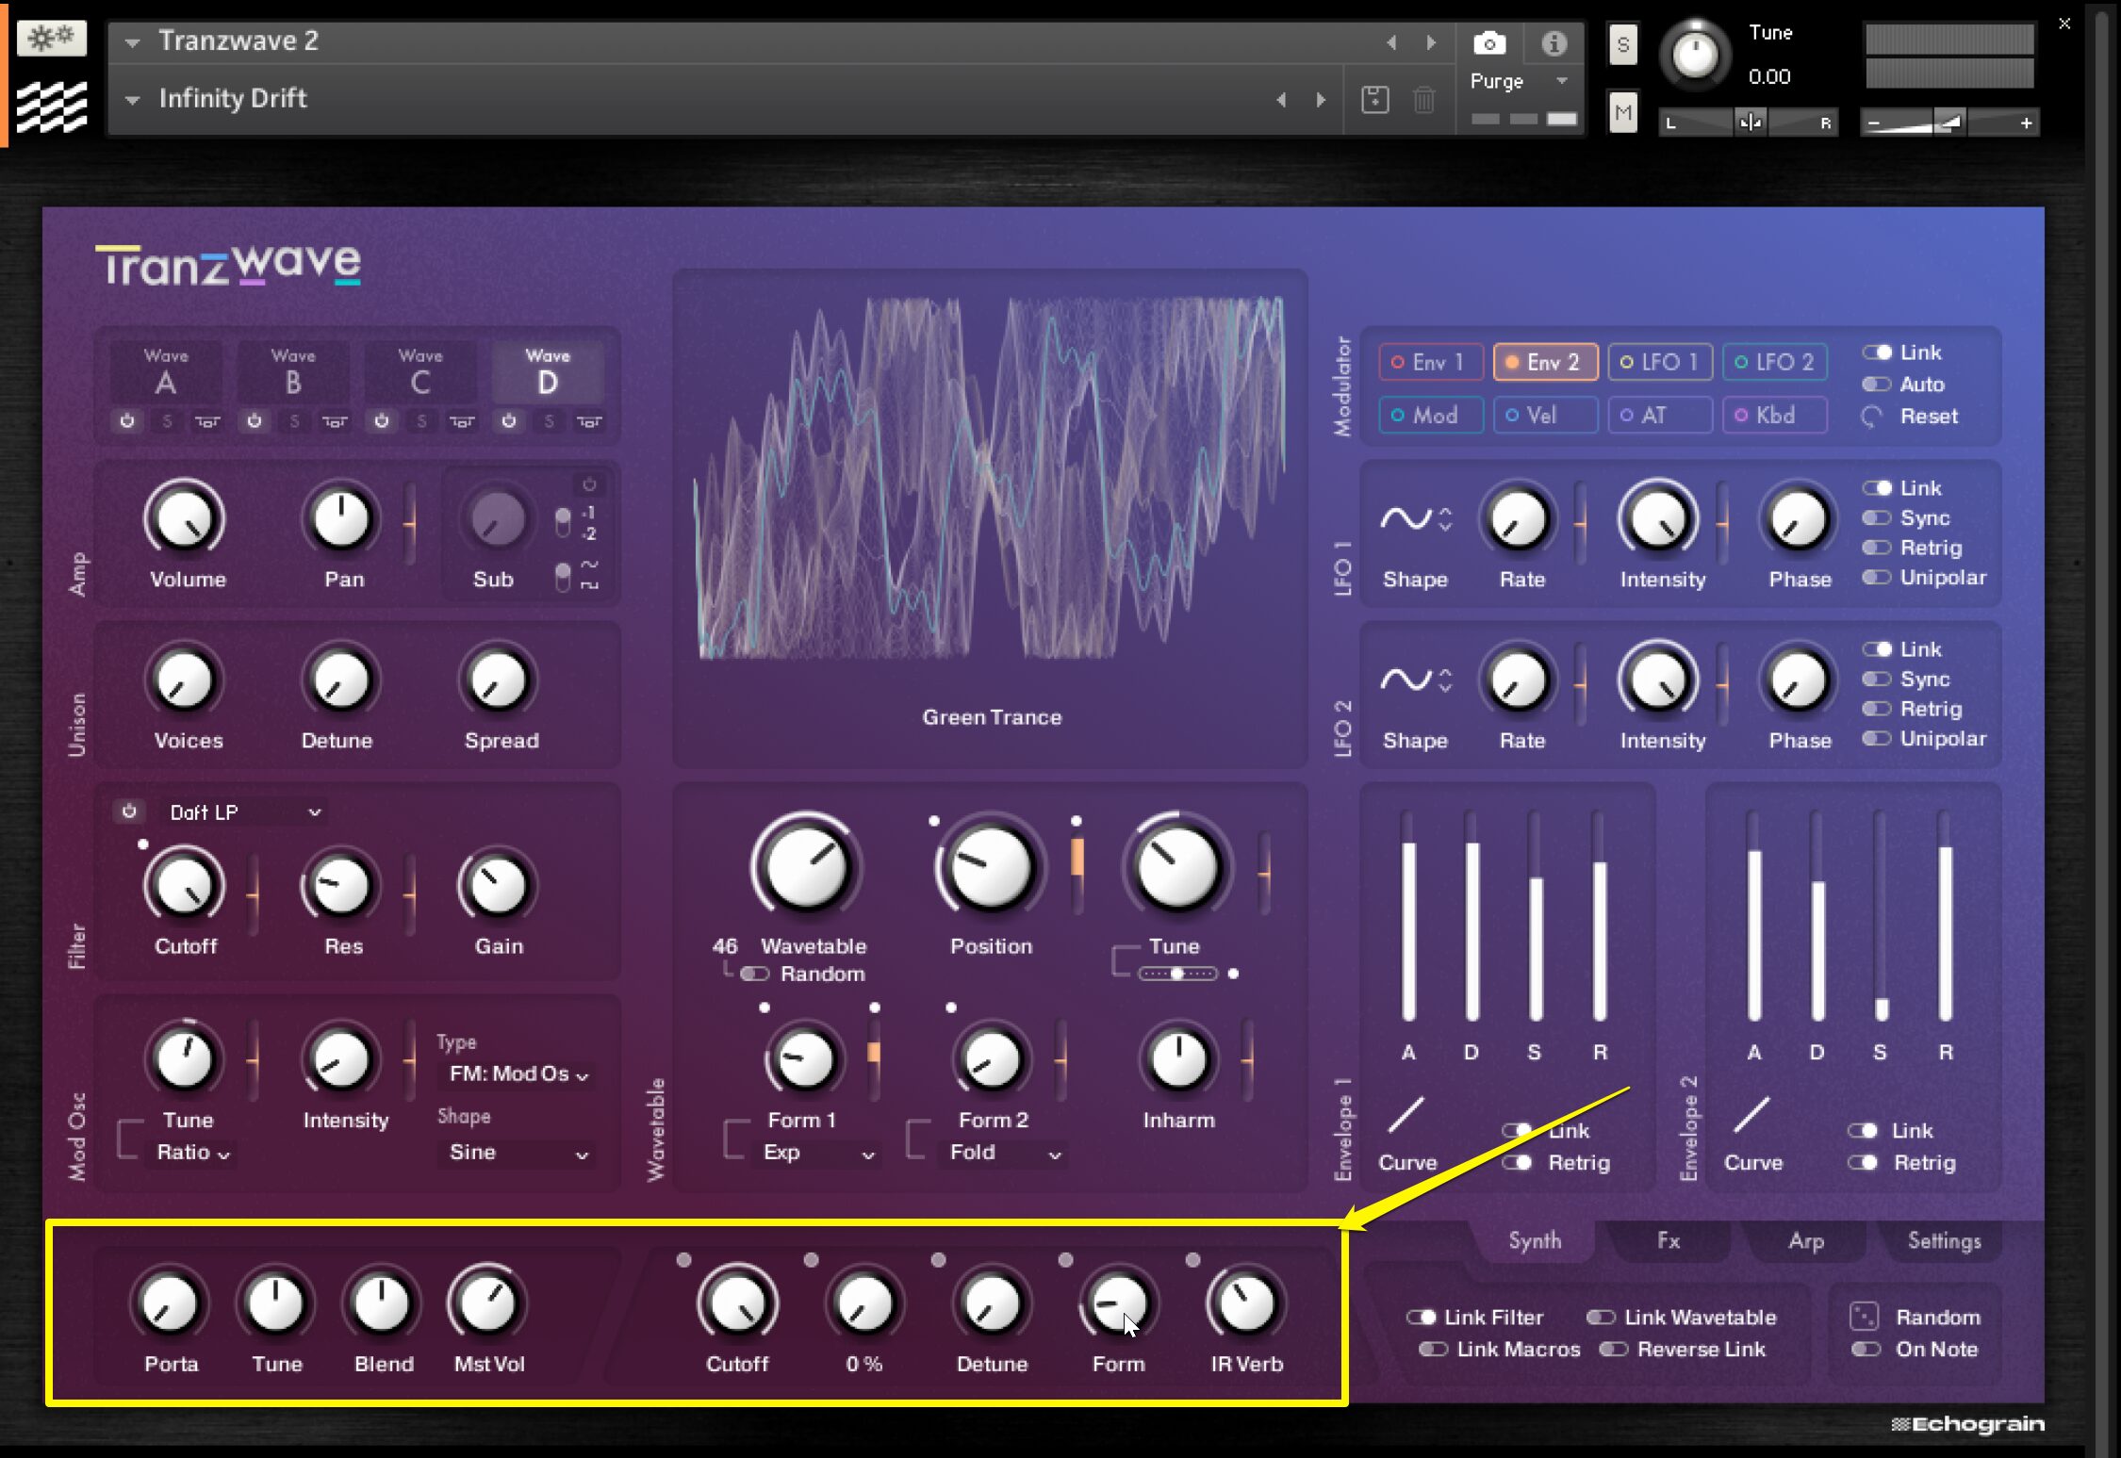The height and width of the screenshot is (1458, 2121).
Task: Click the Volume knob in Amp section
Action: [185, 517]
